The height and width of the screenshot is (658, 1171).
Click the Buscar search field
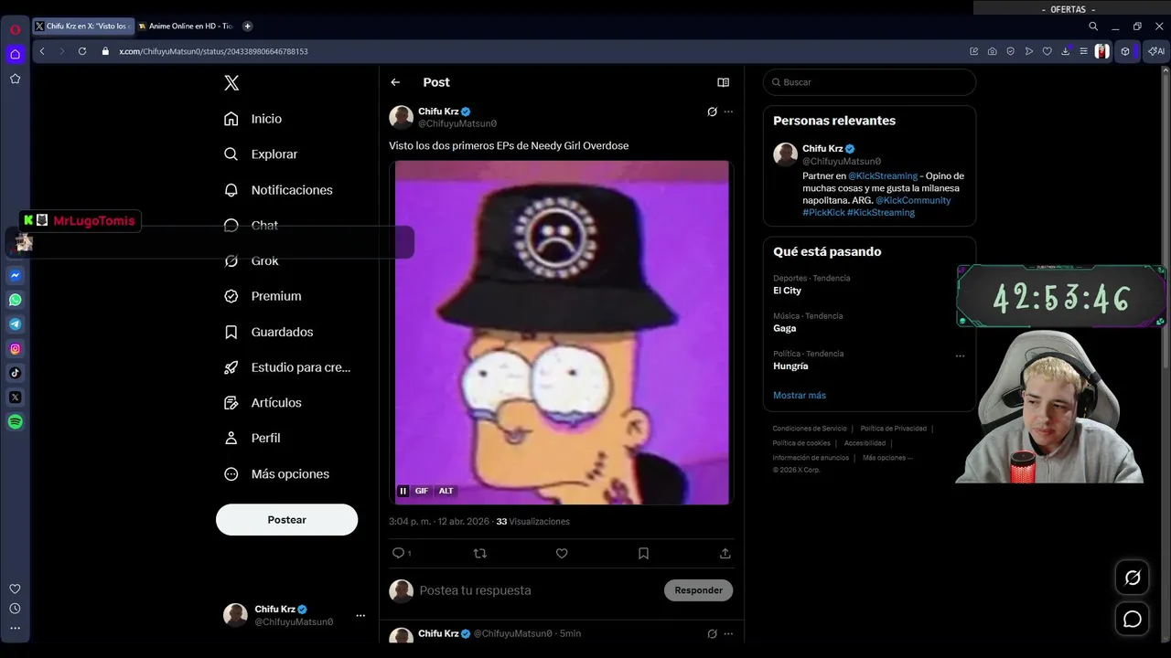click(869, 82)
